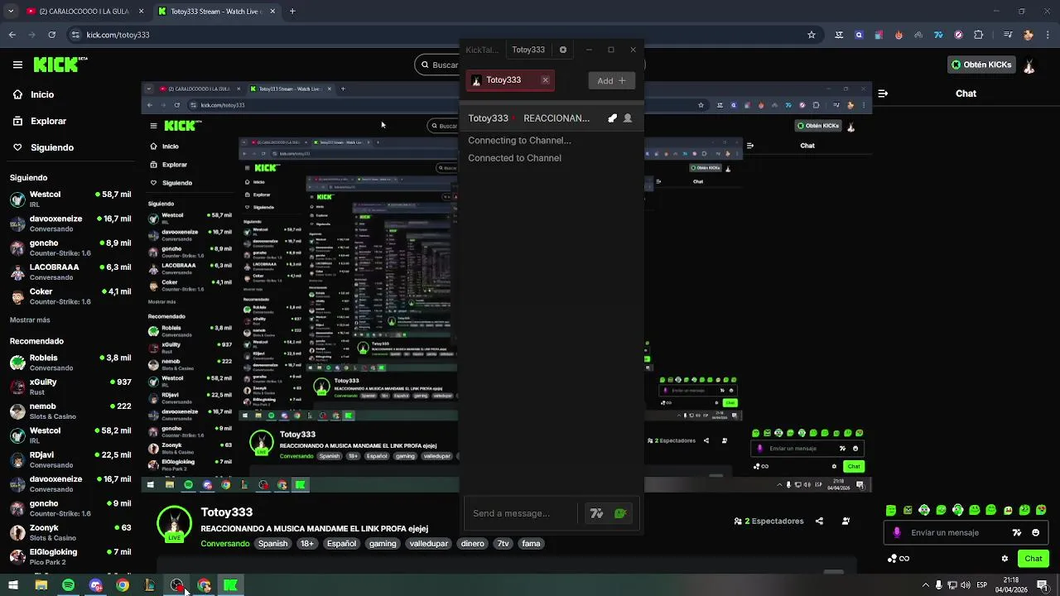Click the share stream icon

point(819,521)
